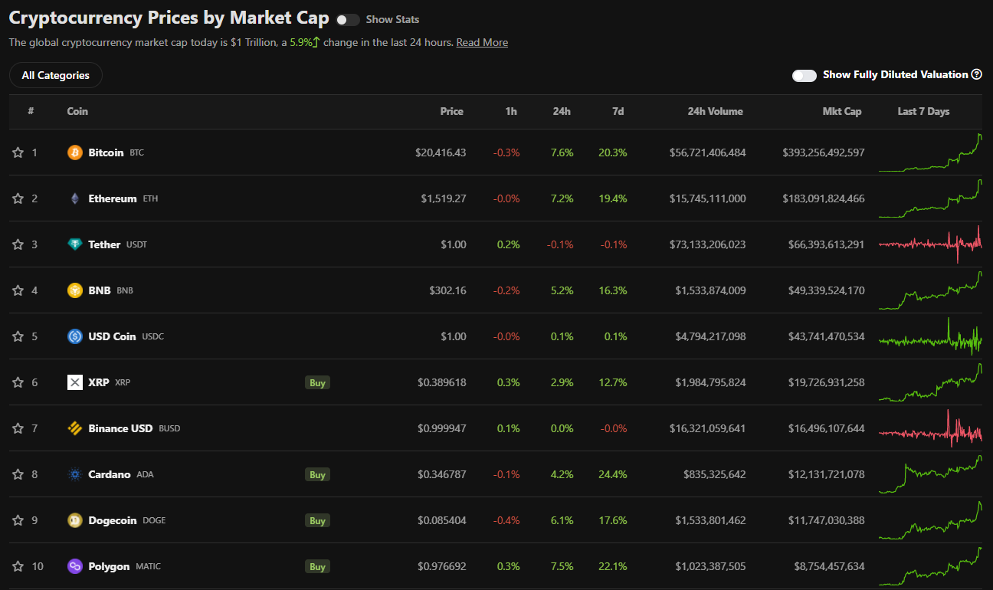This screenshot has width=993, height=590.
Task: Open Cardano's 7-day sparkline chart
Action: click(930, 474)
